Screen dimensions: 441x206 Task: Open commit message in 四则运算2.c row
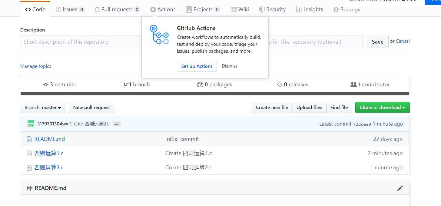tap(188, 168)
